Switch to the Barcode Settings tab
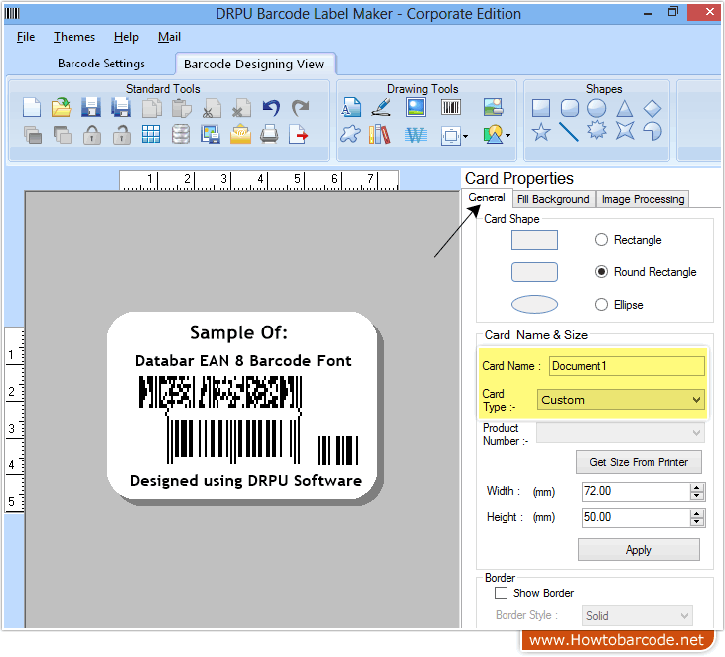Screen dimensions: 725x657 point(100,64)
